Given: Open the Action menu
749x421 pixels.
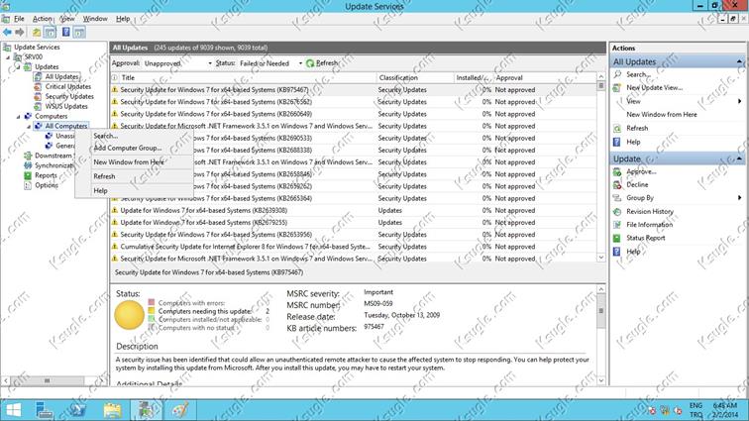Looking at the screenshot, I should pos(42,19).
